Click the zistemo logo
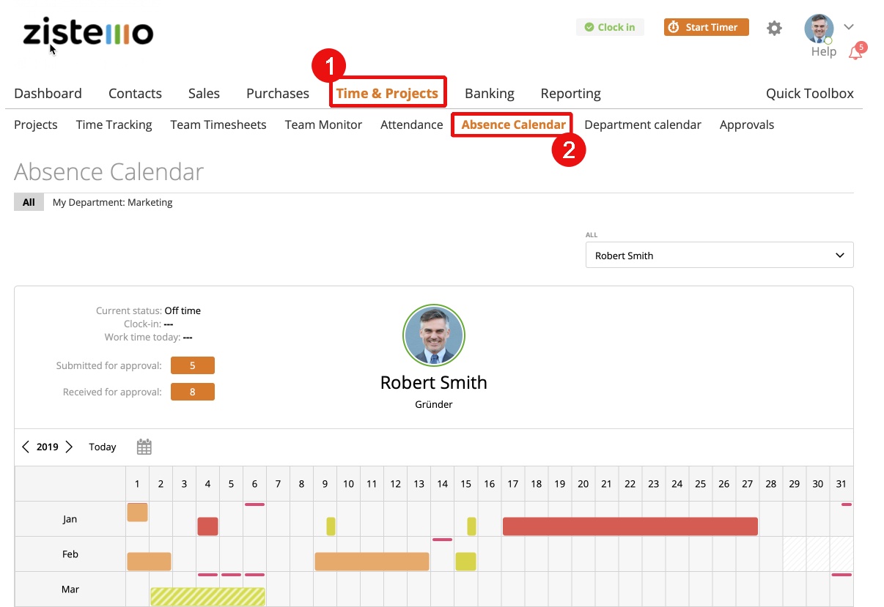This screenshot has height=607, width=884. click(x=88, y=33)
